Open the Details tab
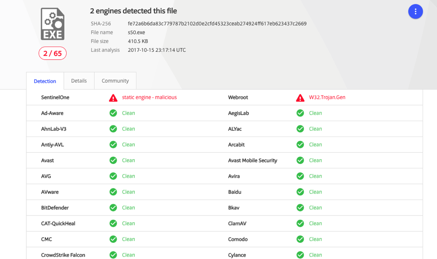Image resolution: width=437 pixels, height=259 pixels. click(79, 81)
